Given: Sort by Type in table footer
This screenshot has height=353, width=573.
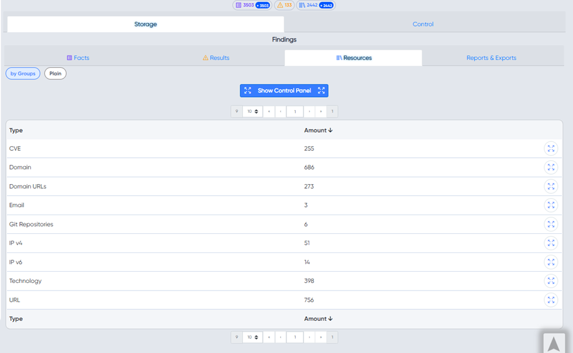Looking at the screenshot, I should tap(16, 319).
